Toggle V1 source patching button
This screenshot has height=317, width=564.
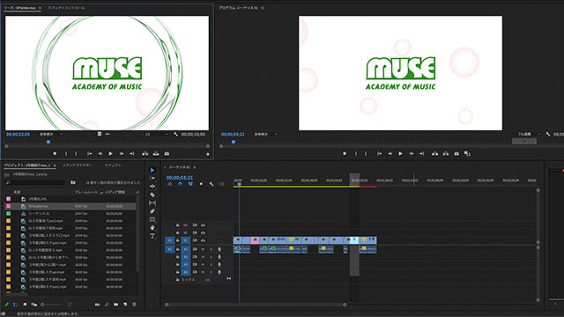pos(169,240)
